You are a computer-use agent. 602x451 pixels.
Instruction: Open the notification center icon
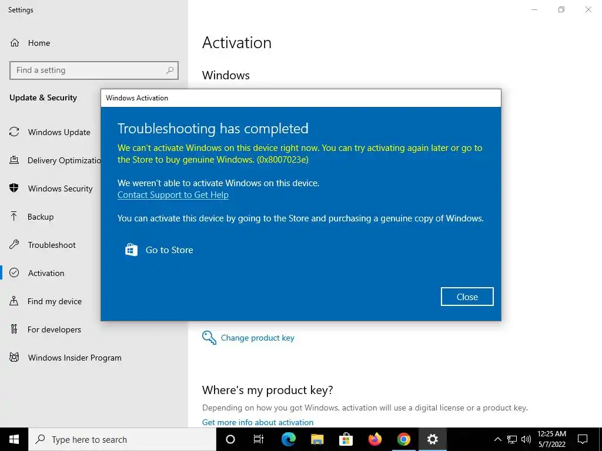point(583,439)
